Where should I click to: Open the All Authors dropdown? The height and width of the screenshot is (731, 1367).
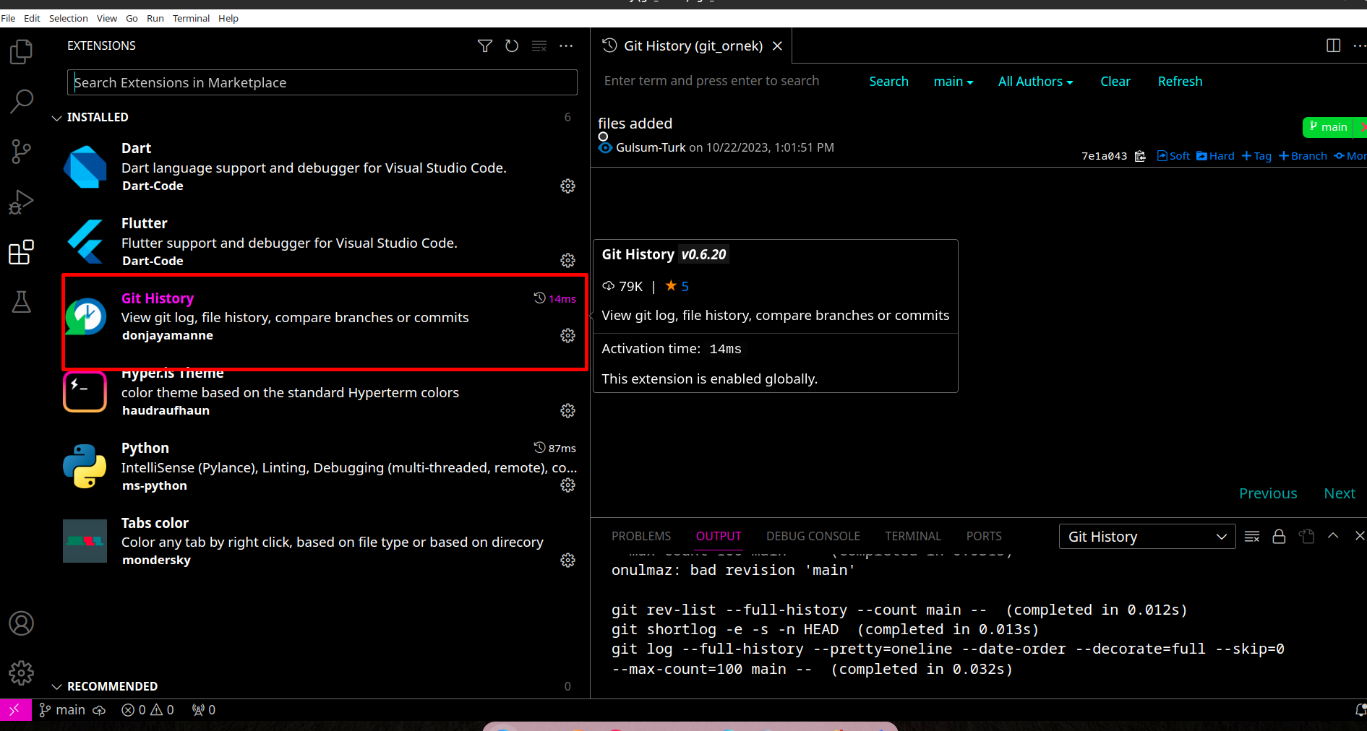coord(1035,82)
